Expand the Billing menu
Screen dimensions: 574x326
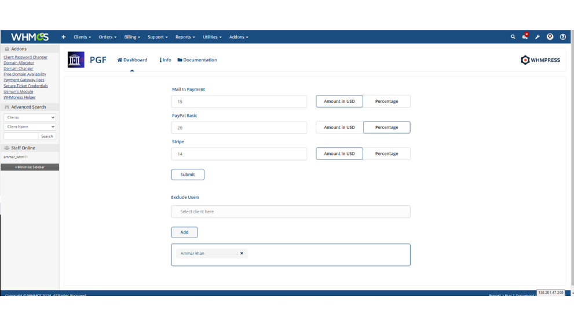[x=132, y=37]
